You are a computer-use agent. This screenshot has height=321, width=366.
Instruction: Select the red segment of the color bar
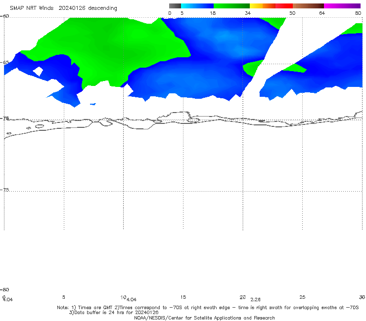284,6
